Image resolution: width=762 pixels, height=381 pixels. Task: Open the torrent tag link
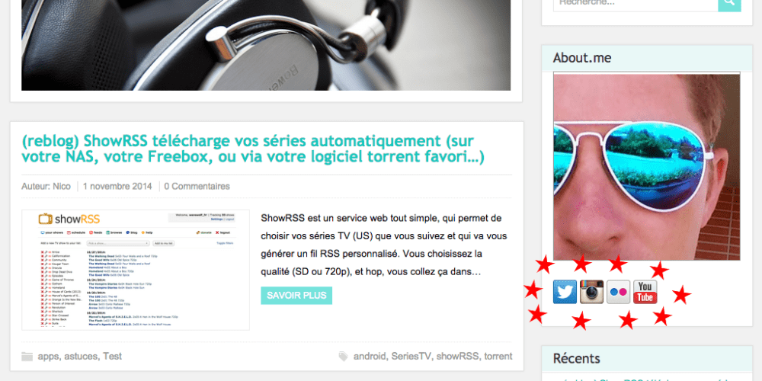pos(498,356)
